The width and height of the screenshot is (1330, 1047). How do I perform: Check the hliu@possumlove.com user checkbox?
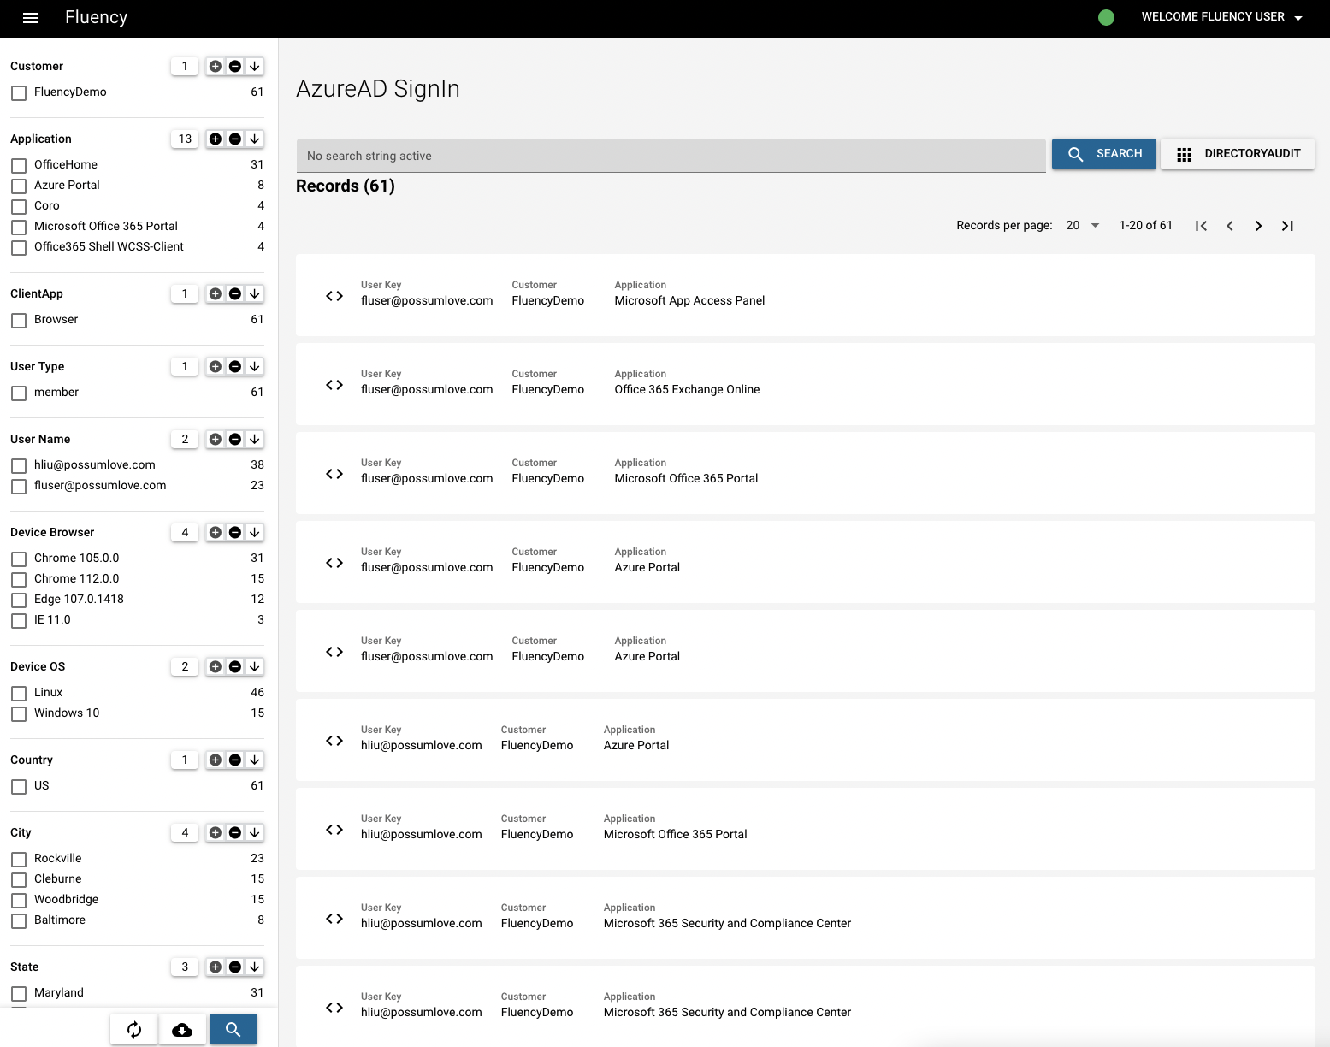[x=19, y=466]
